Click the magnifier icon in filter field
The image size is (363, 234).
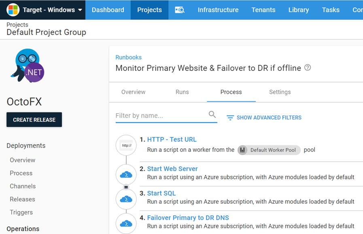pos(212,115)
